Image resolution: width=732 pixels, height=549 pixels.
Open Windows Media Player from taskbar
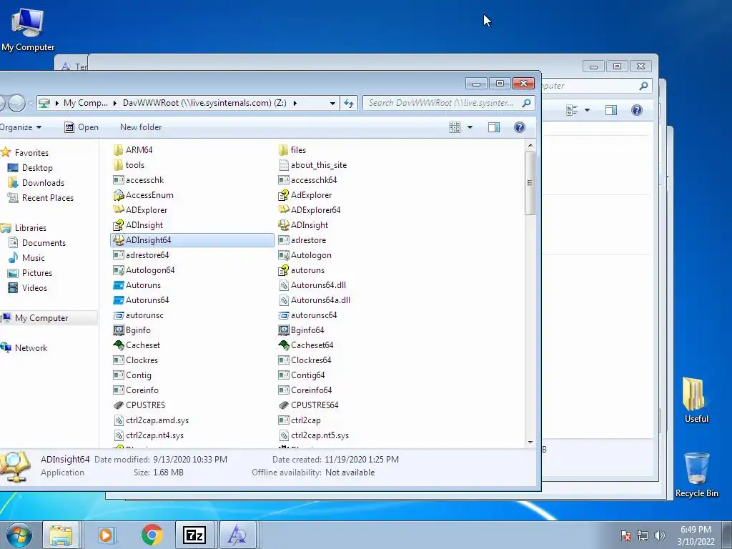tap(106, 535)
